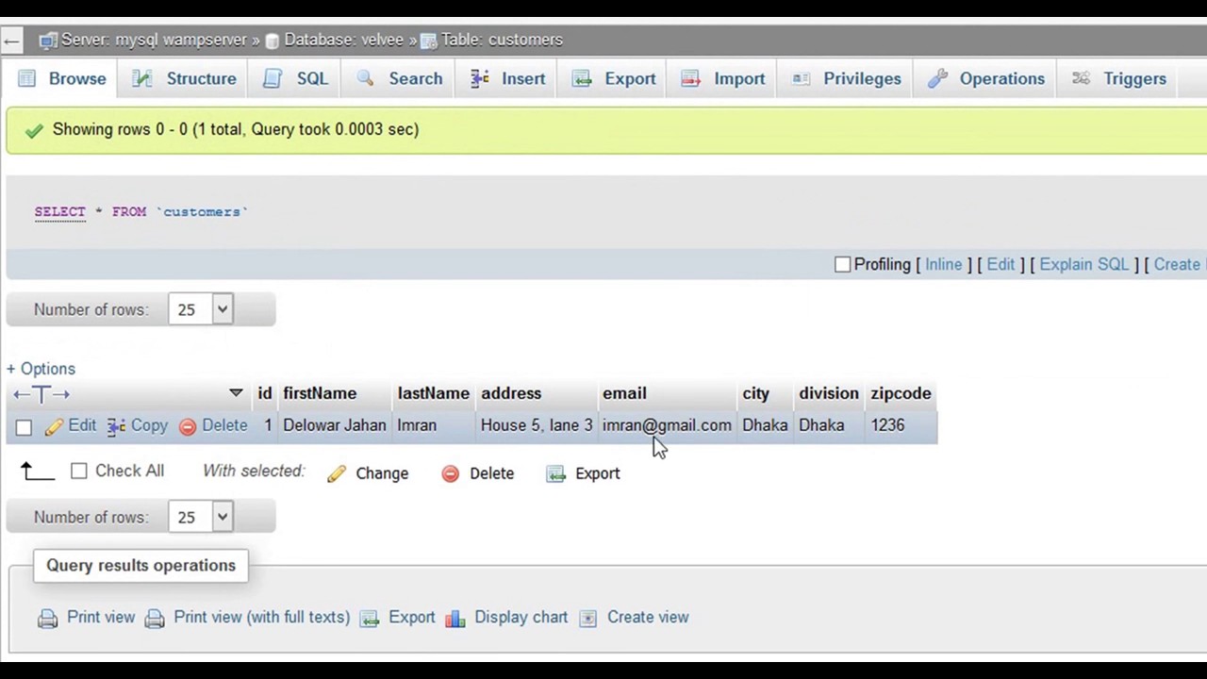Image resolution: width=1207 pixels, height=679 pixels.
Task: Sort by the email column header
Action: coord(624,393)
